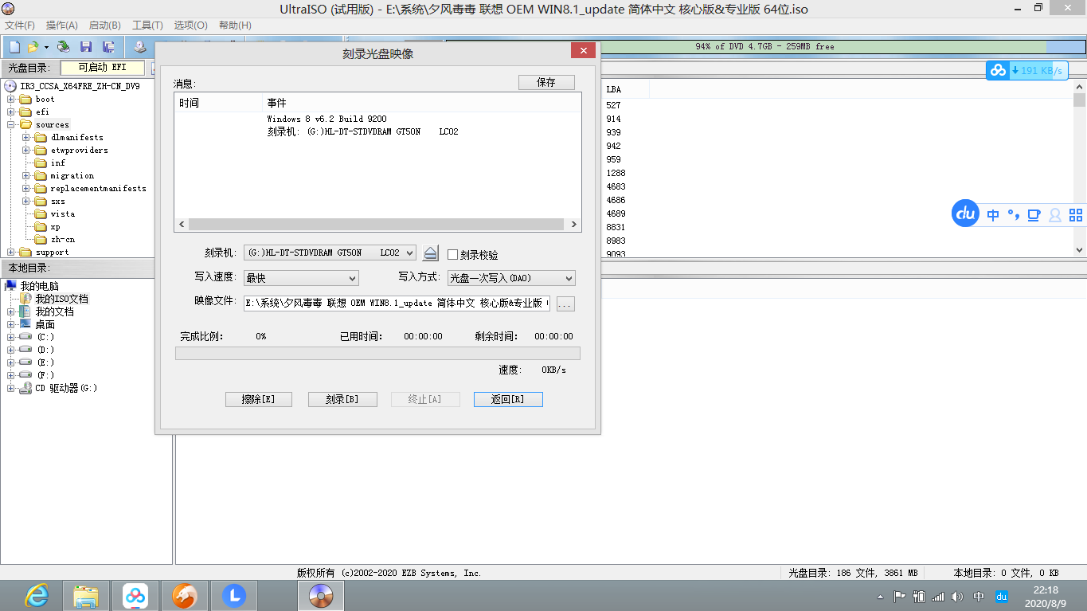Expand the 我的文档 tree node

pos(11,311)
